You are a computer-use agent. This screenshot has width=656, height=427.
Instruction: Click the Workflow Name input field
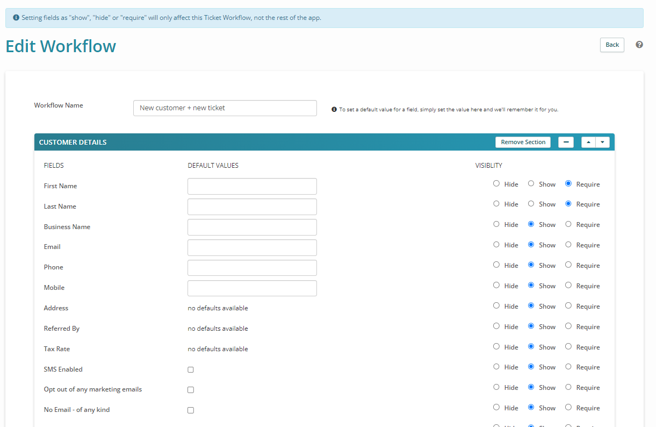(x=225, y=108)
